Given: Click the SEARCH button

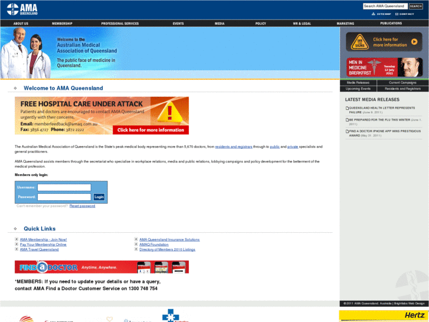Looking at the screenshot, I should point(416,6).
